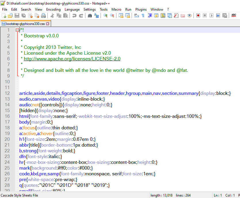The width and height of the screenshot is (240, 198).
Task: Close the bootstrap-glyphicons330.css tab
Action: (48, 24)
